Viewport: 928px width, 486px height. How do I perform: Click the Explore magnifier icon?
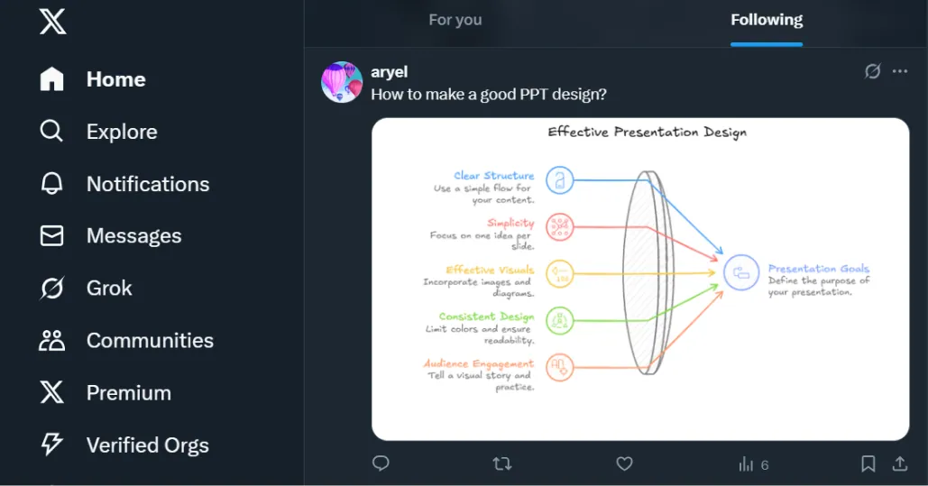point(52,132)
